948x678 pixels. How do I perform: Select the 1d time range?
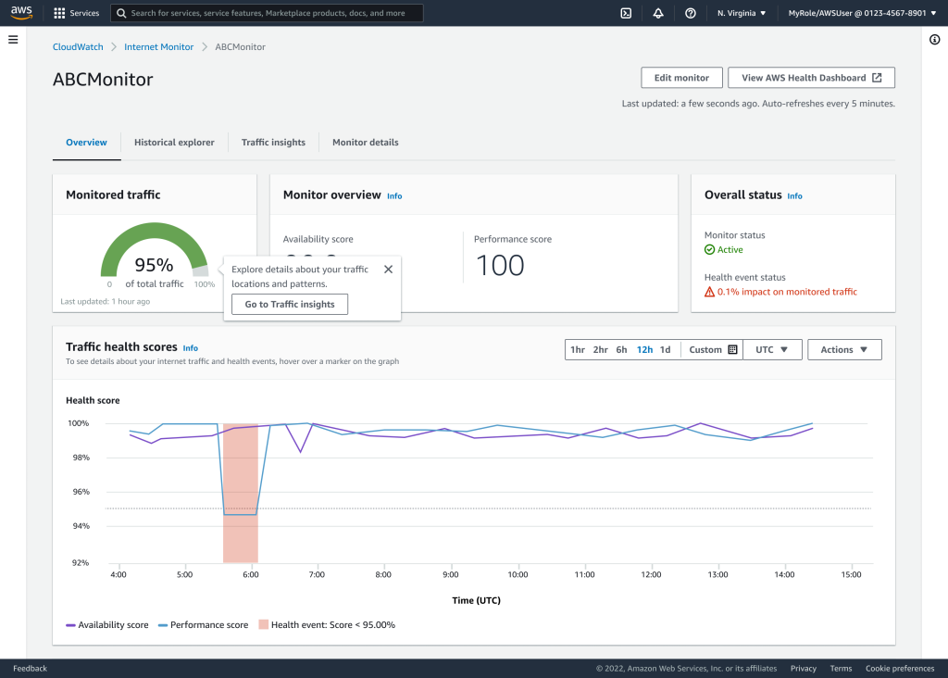tap(665, 350)
